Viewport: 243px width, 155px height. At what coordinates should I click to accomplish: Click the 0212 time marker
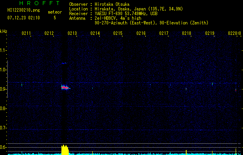pos(49,33)
